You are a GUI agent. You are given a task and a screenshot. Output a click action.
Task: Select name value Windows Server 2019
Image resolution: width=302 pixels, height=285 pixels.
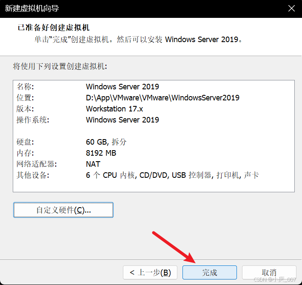coord(123,87)
